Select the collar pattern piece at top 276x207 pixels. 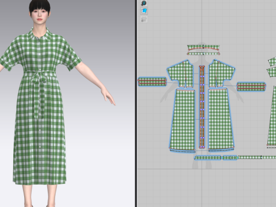click(x=204, y=47)
